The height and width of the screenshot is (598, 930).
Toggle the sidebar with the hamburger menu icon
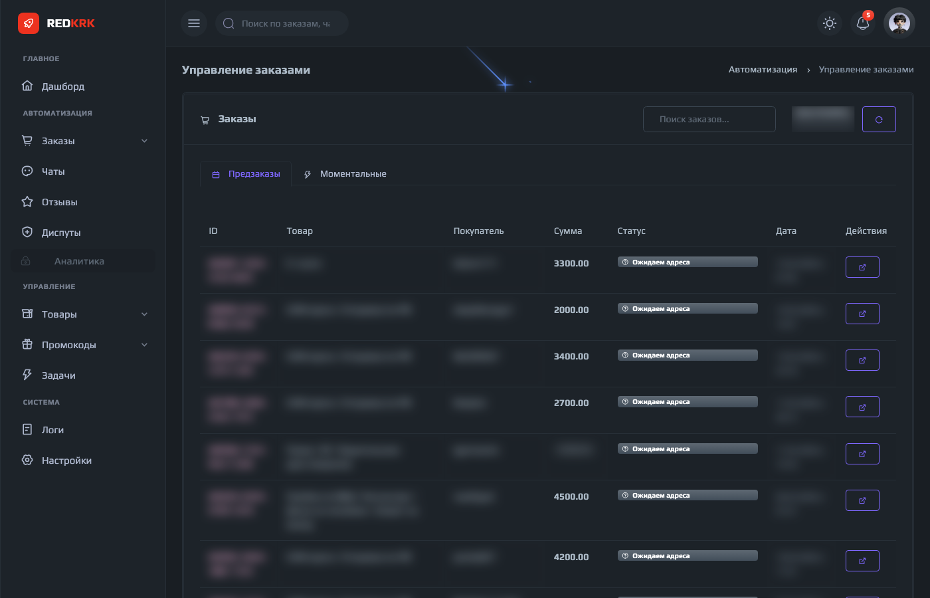tap(194, 23)
